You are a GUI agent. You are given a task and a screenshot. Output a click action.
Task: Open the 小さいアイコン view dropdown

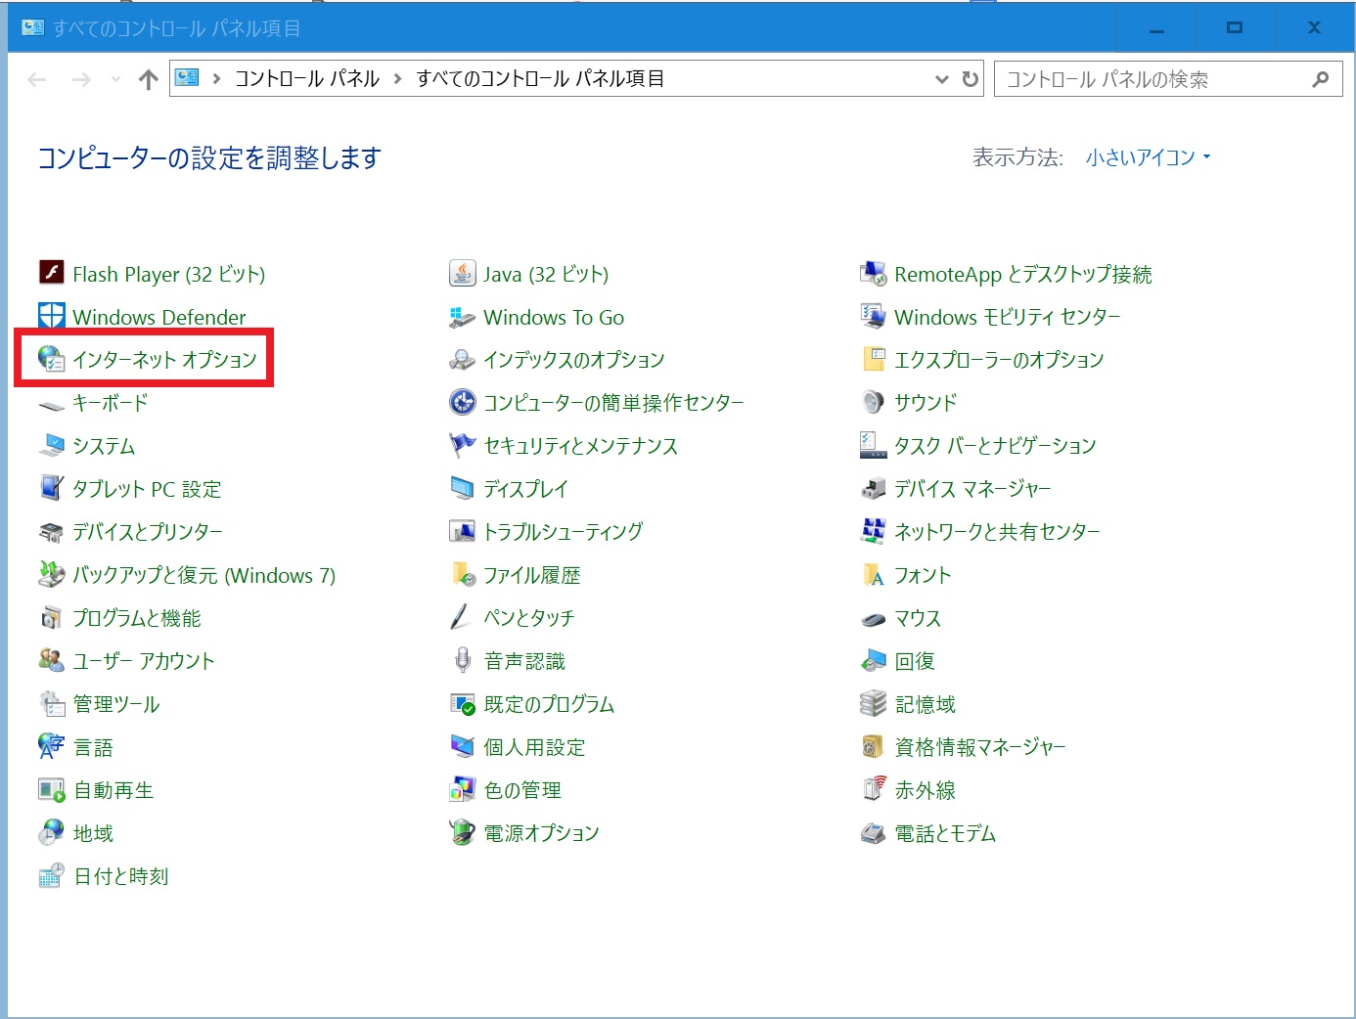point(1148,157)
